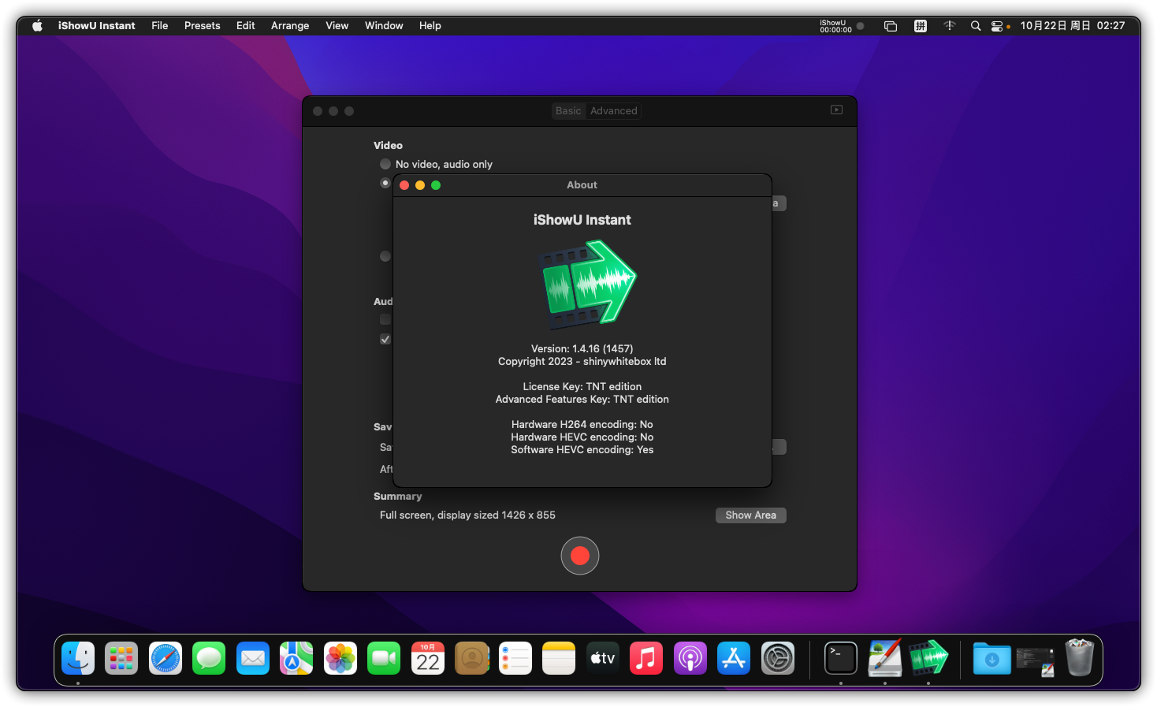Click Hardware HEVC encoding: No text
This screenshot has height=707, width=1157.
point(582,437)
